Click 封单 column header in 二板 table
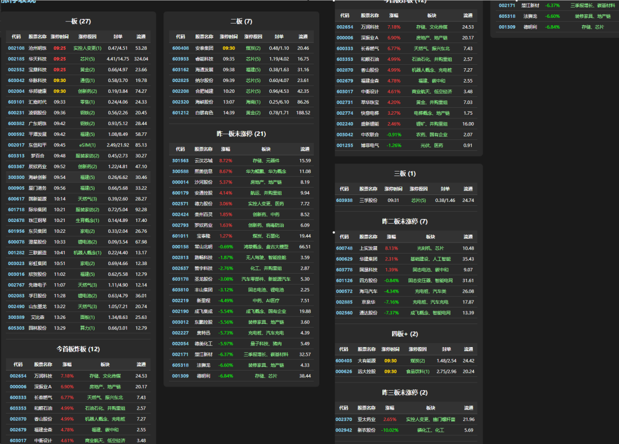 click(x=279, y=37)
